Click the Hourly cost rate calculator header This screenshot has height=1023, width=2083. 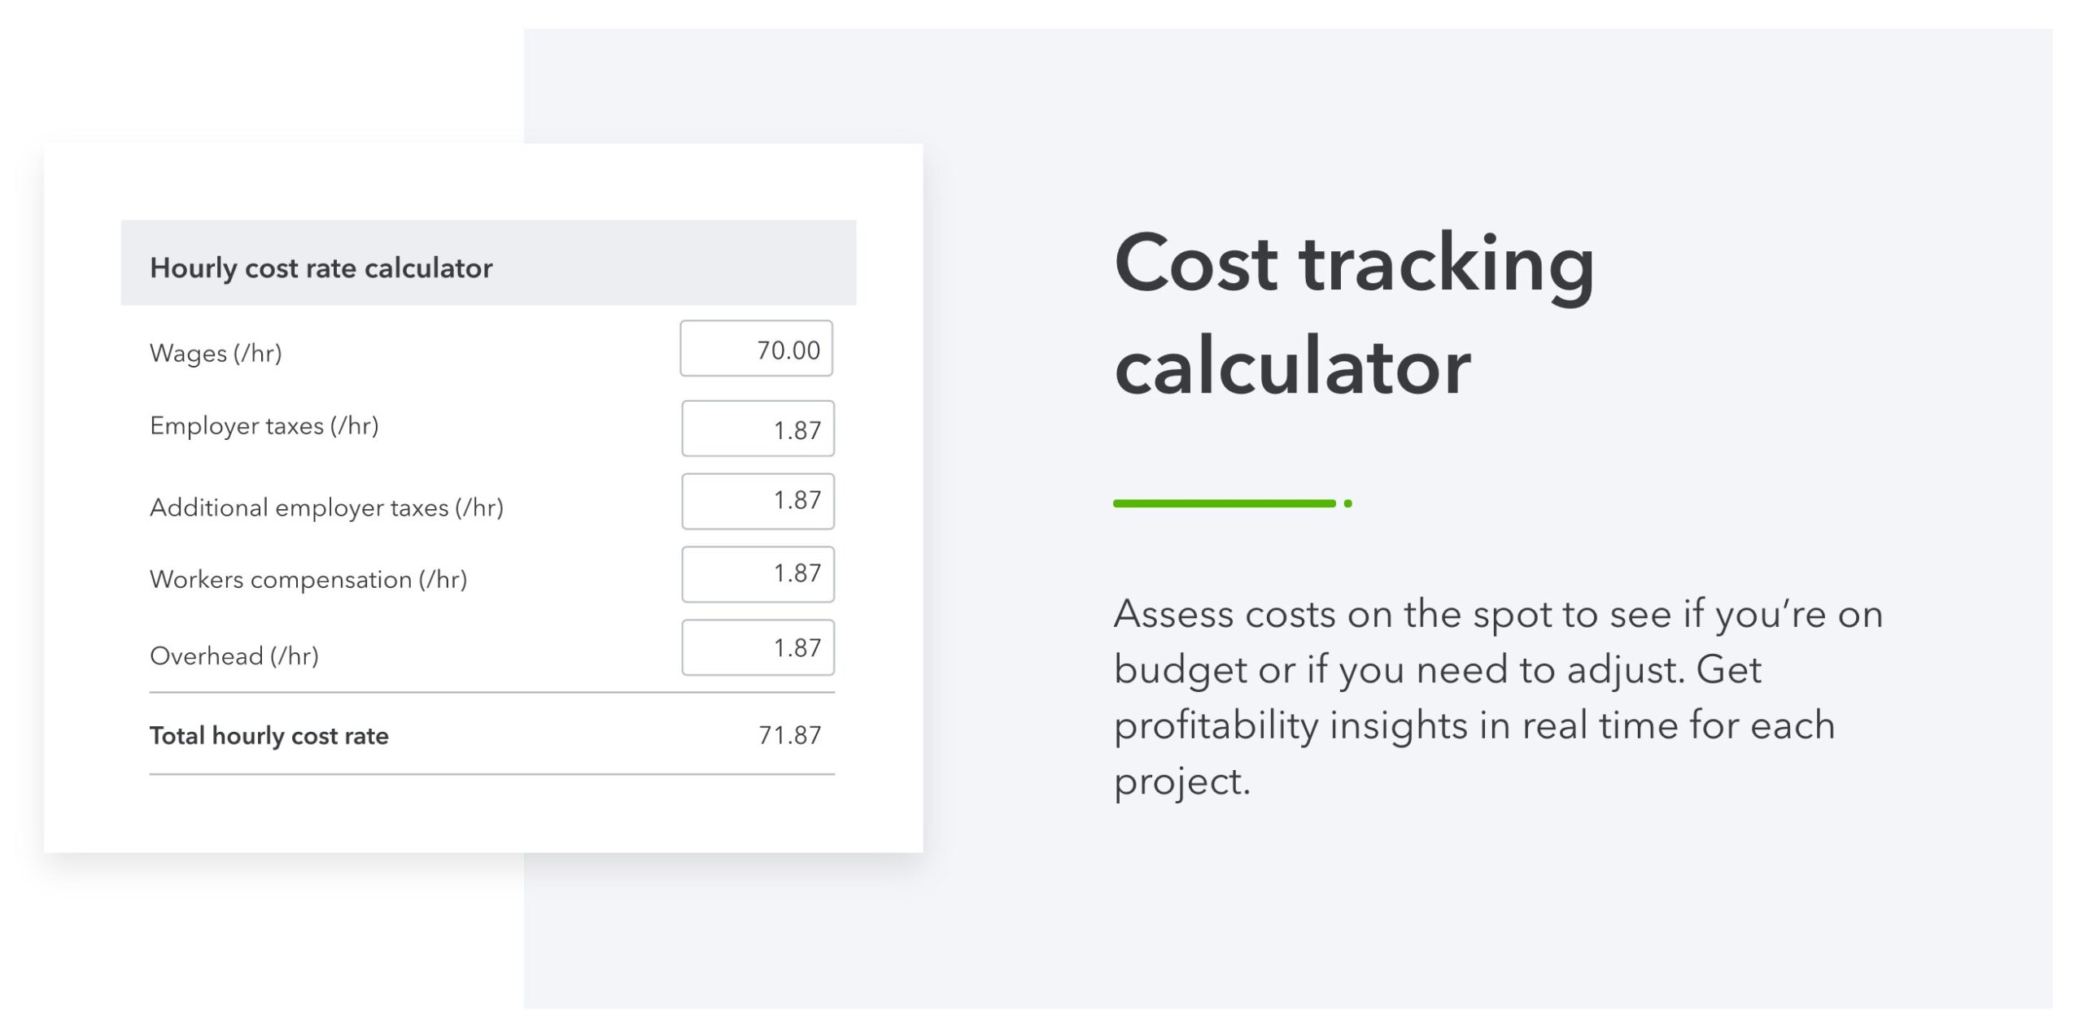321,268
